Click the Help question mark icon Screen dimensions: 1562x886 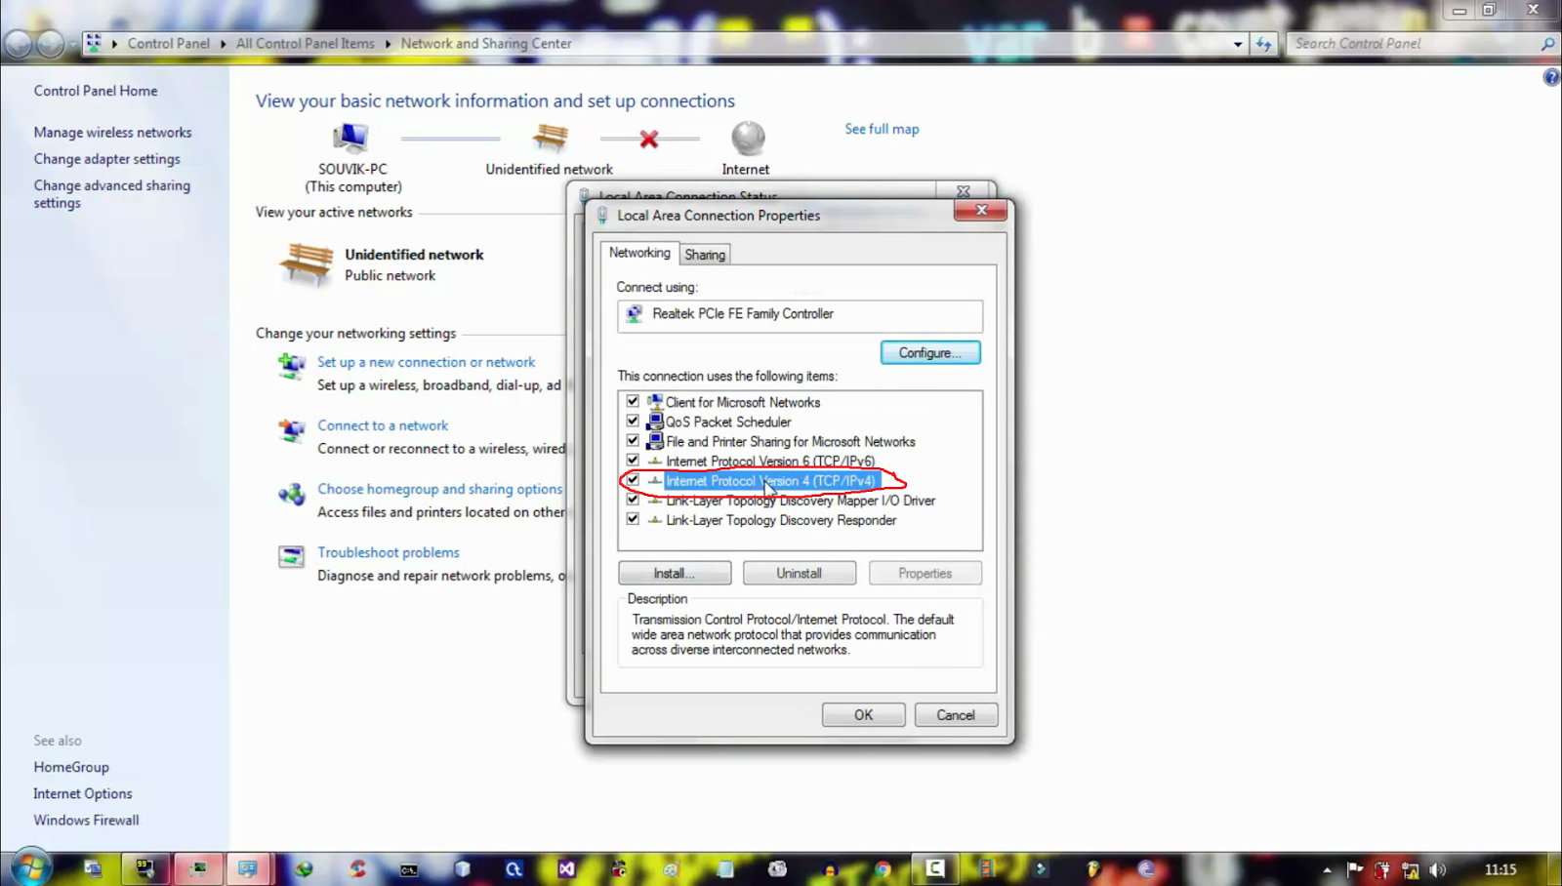(1551, 76)
